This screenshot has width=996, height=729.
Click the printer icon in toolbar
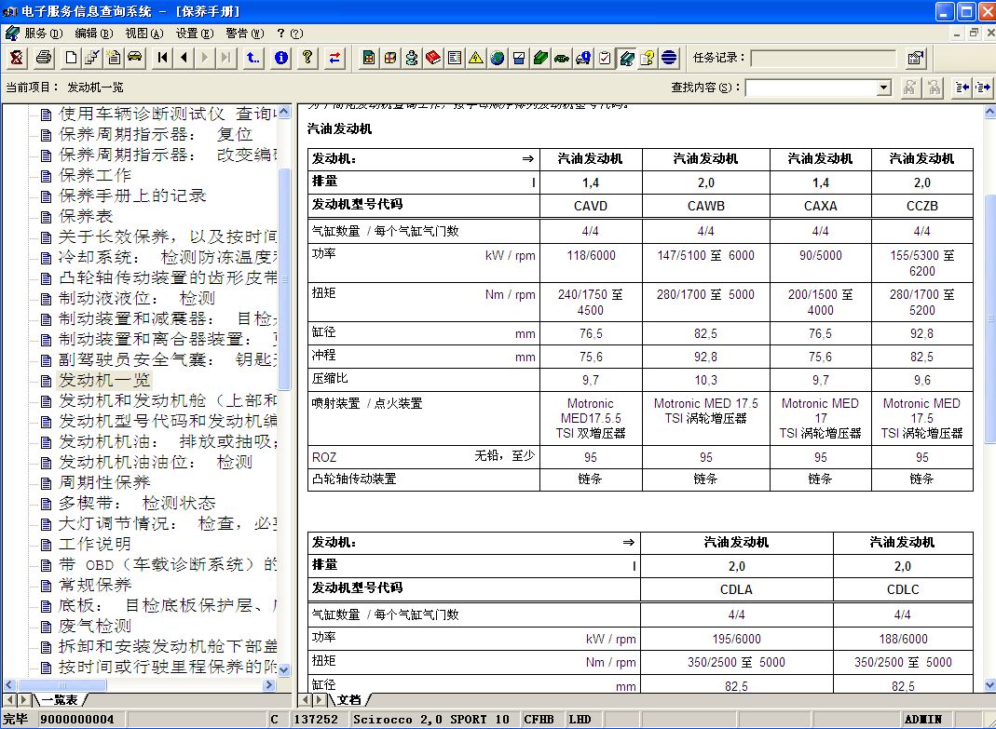click(43, 58)
